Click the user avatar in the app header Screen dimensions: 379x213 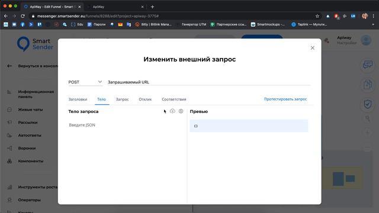pos(366,40)
